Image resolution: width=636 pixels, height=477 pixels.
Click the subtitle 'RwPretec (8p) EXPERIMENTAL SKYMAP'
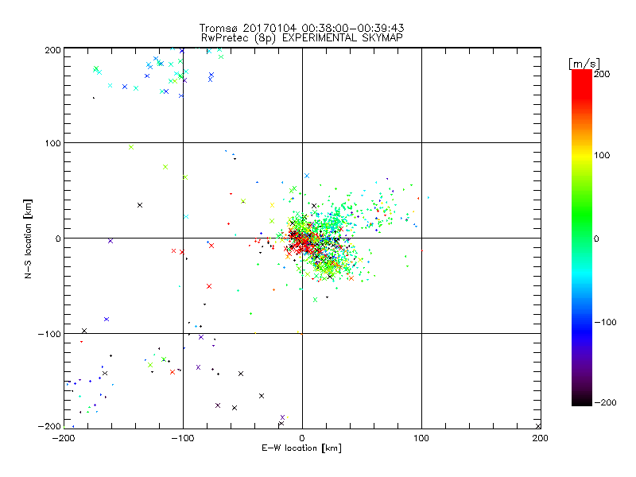(x=302, y=38)
